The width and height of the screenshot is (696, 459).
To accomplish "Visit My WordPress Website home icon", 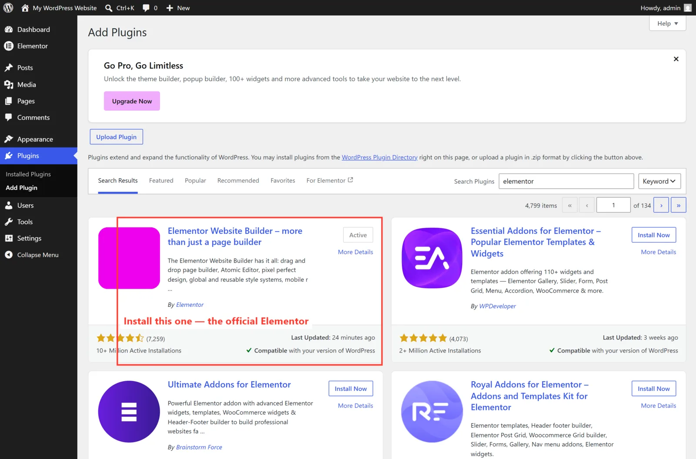I will tap(25, 8).
